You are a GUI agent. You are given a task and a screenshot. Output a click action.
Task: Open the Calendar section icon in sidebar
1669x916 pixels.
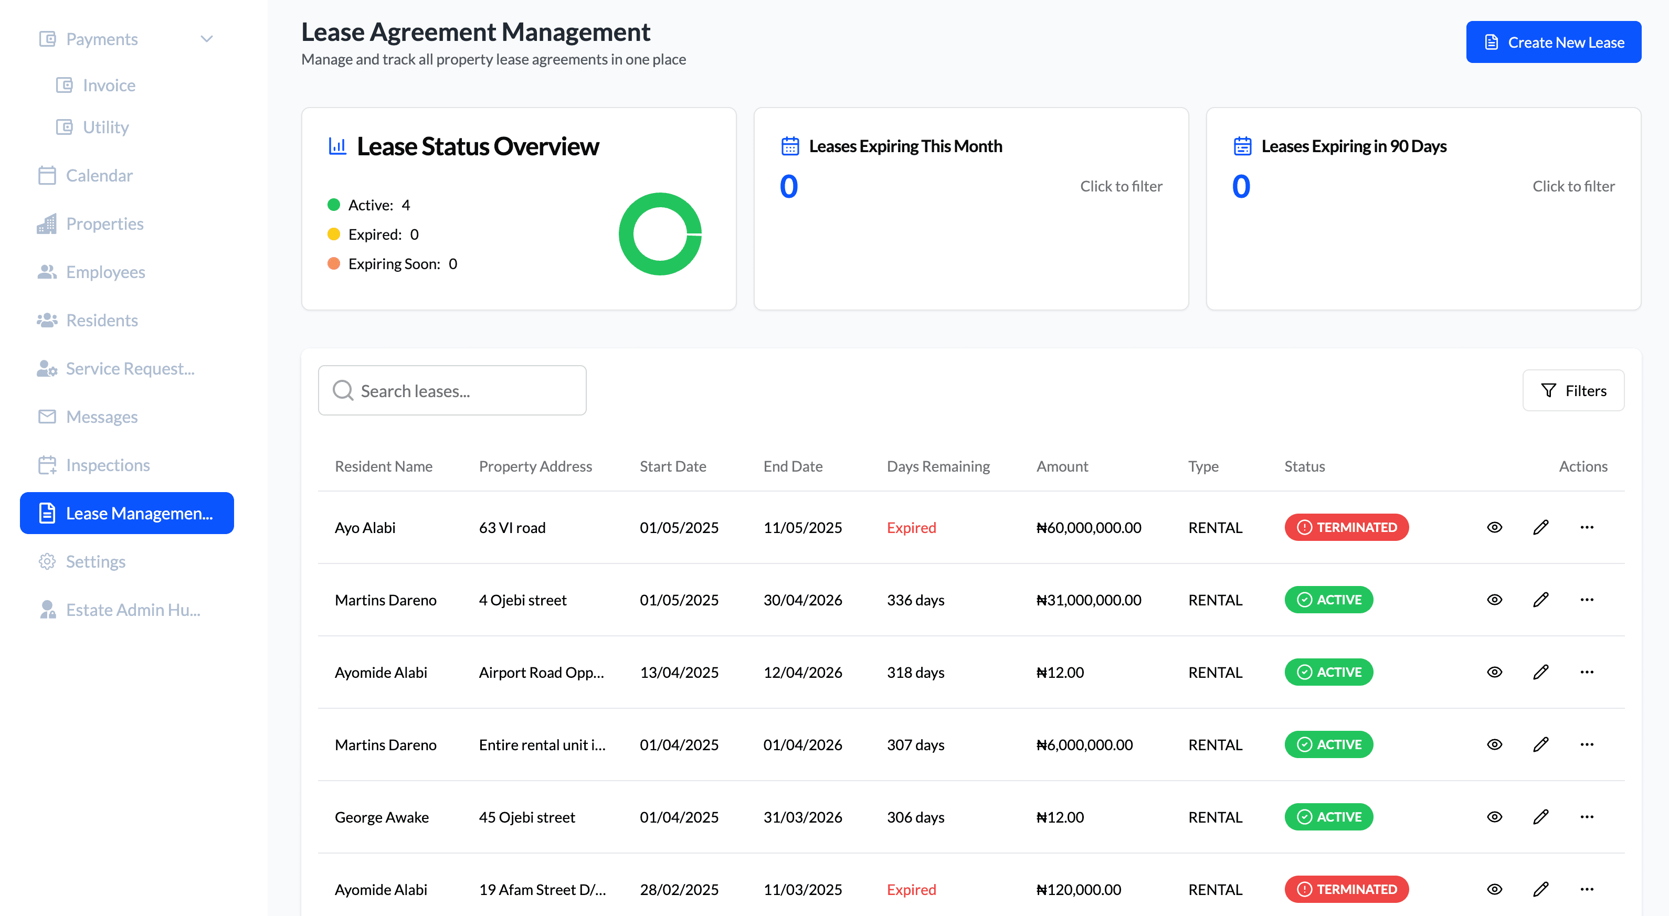pyautogui.click(x=47, y=175)
